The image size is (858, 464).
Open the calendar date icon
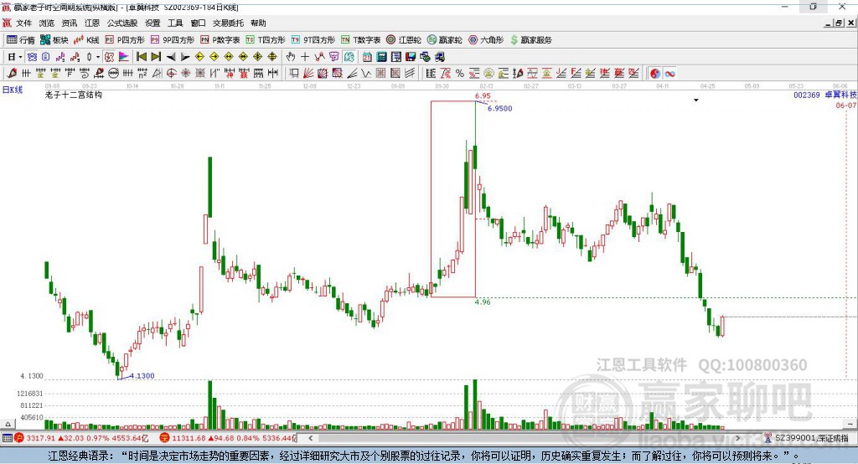[367, 57]
